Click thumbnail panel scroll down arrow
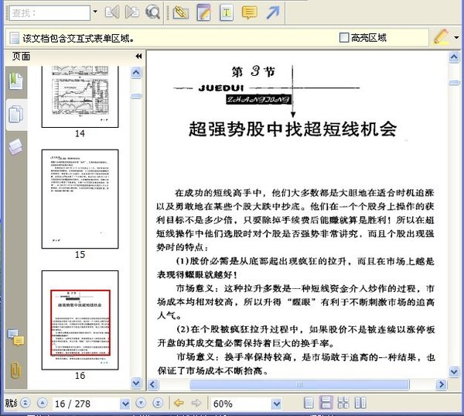Viewport: 464px width, 416px height. [136, 383]
